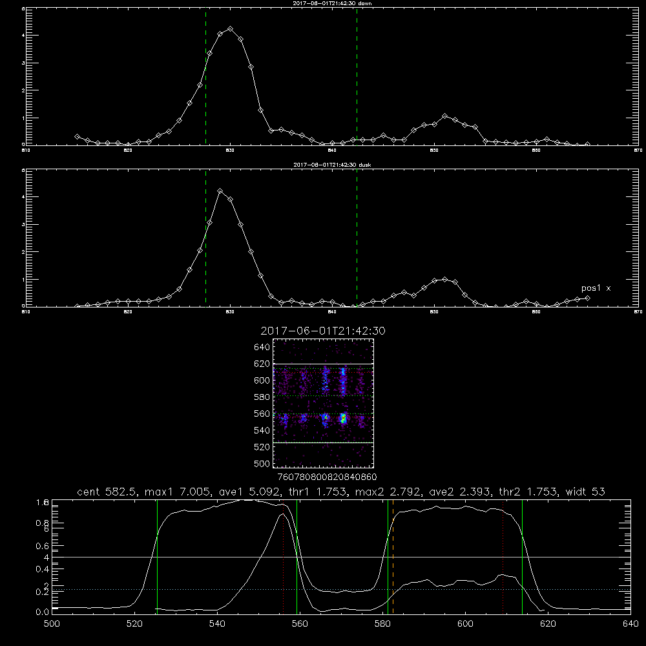646x646 pixels.
Task: Click the blue dotted horizontal threshold line
Action: click(x=341, y=590)
